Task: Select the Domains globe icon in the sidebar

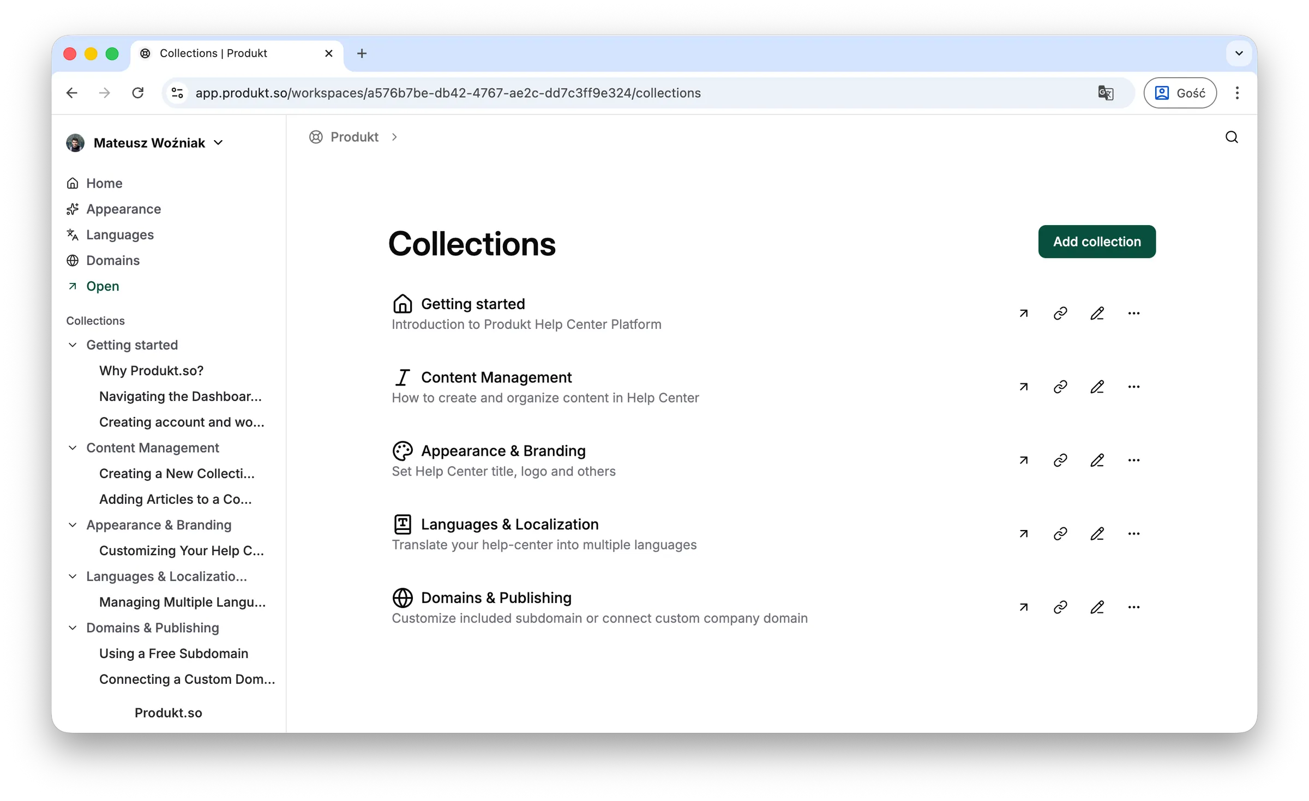Action: [x=73, y=260]
